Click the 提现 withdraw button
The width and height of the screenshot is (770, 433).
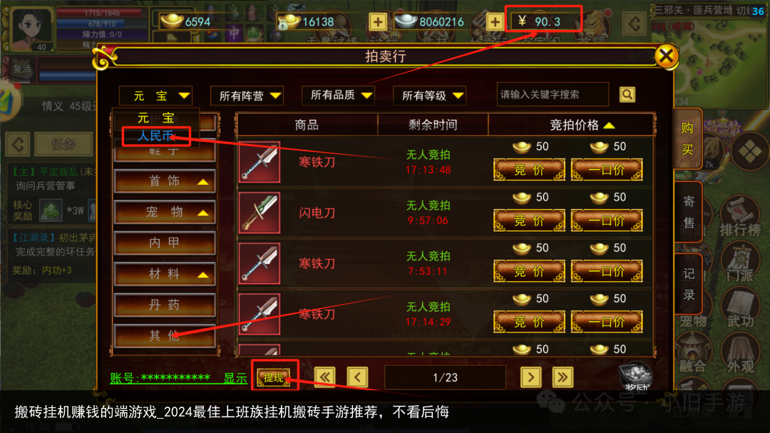274,377
